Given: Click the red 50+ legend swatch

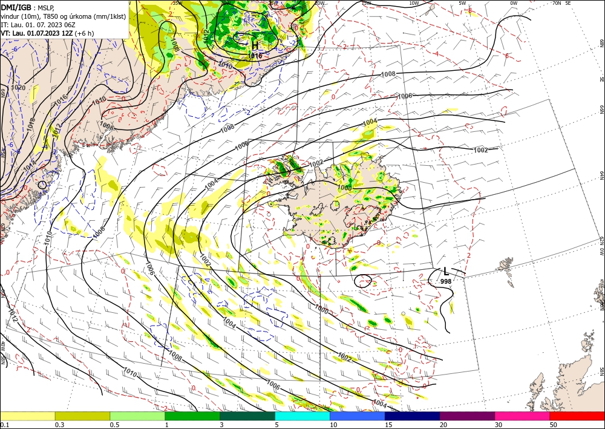Looking at the screenshot, I should coord(577,416).
